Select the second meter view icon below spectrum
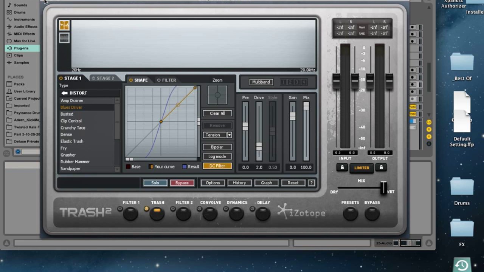 64,38
